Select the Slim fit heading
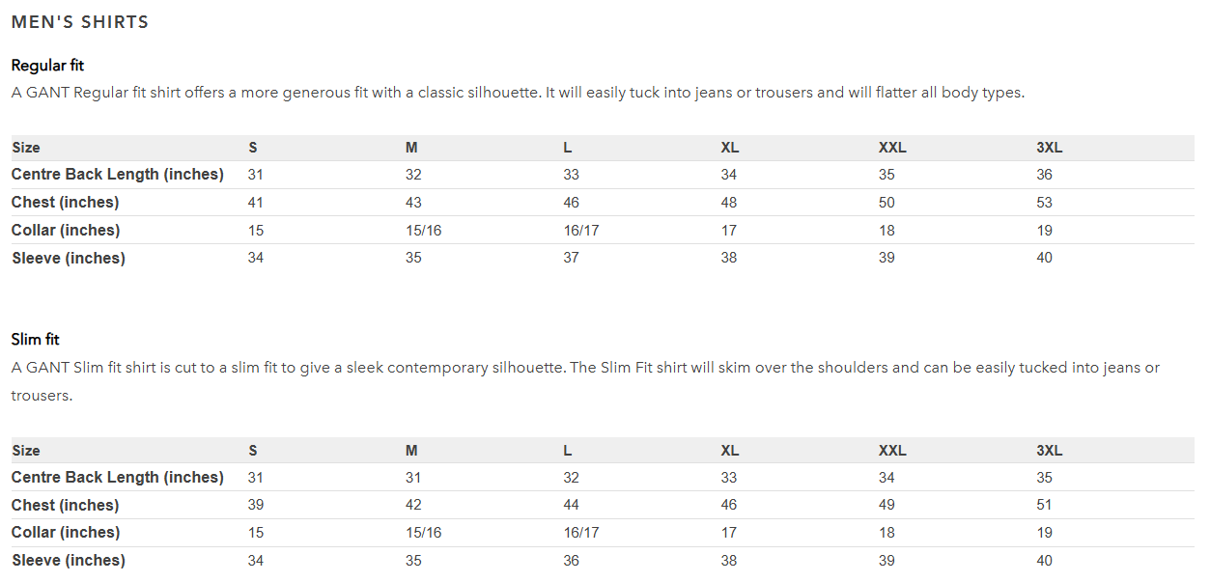1210x582 pixels. coord(36,340)
